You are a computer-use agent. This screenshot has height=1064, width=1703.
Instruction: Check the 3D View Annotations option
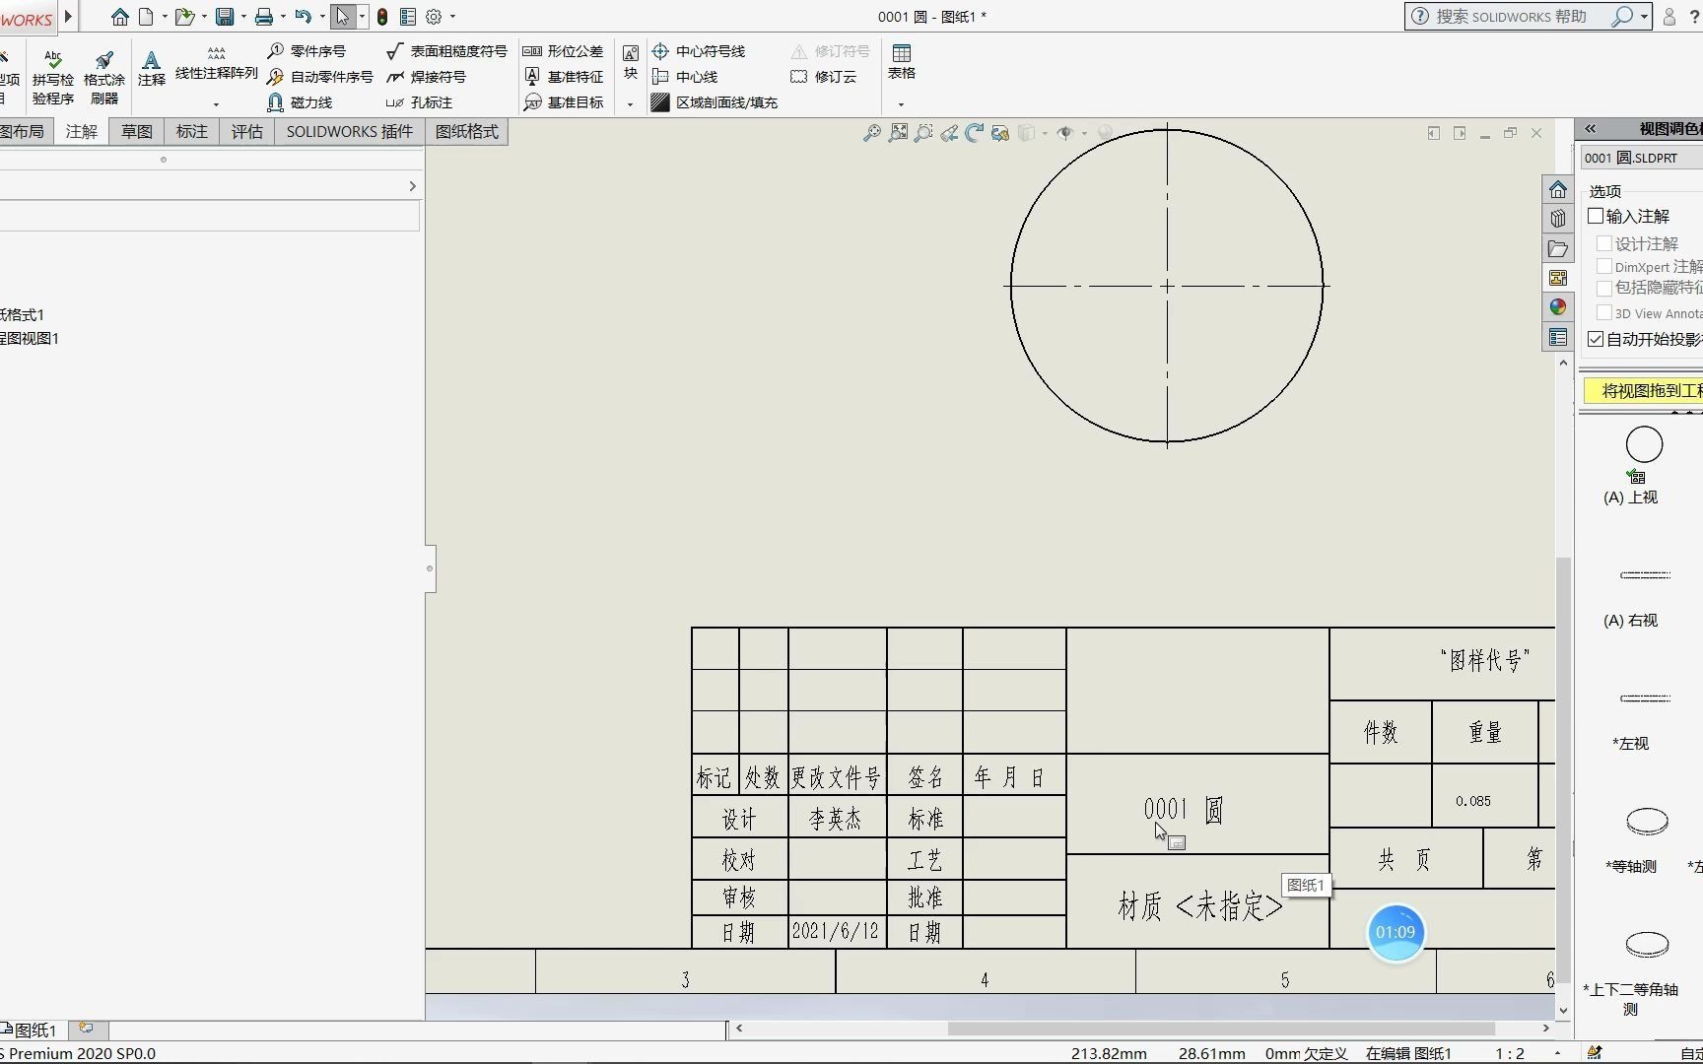[x=1602, y=312]
